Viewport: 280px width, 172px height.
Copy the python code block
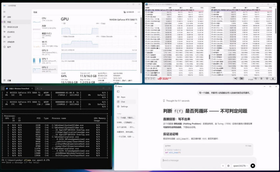[x=248, y=146]
